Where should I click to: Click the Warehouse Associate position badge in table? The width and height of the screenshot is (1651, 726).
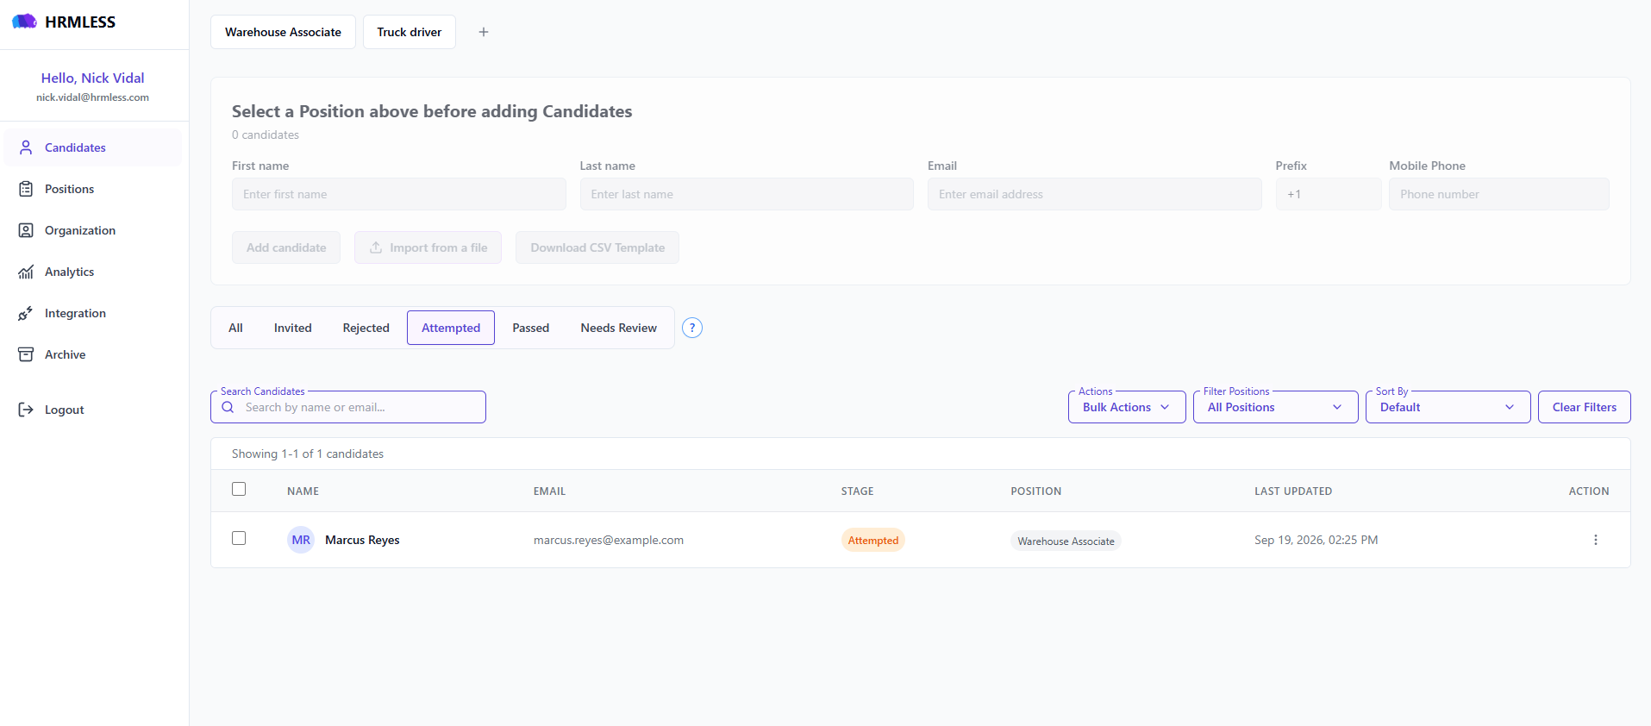tap(1066, 541)
